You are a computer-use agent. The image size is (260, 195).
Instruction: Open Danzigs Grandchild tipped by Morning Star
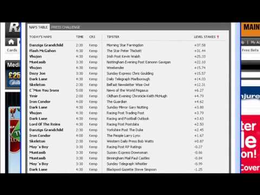pyautogui.click(x=46, y=45)
